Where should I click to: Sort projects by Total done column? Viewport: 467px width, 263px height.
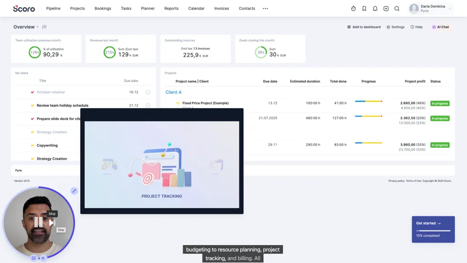pos(338,81)
